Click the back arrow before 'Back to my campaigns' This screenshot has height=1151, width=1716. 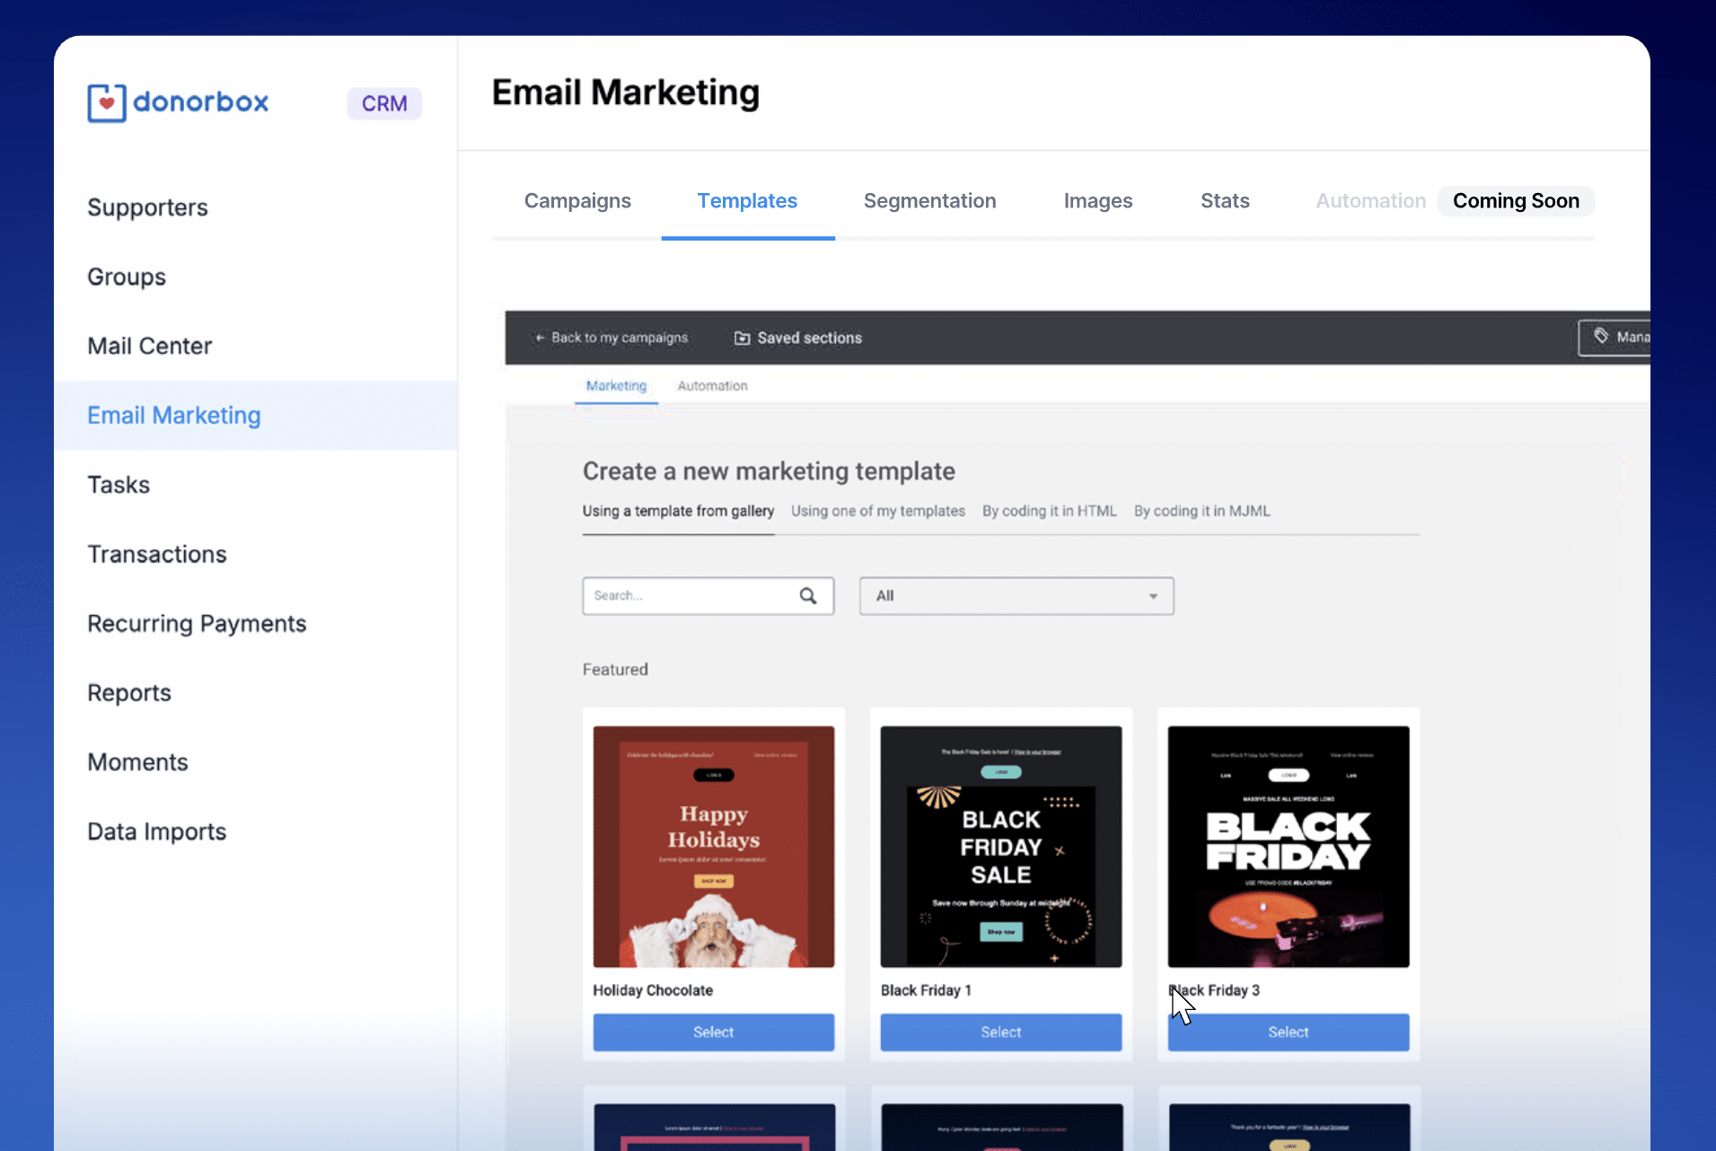point(539,338)
